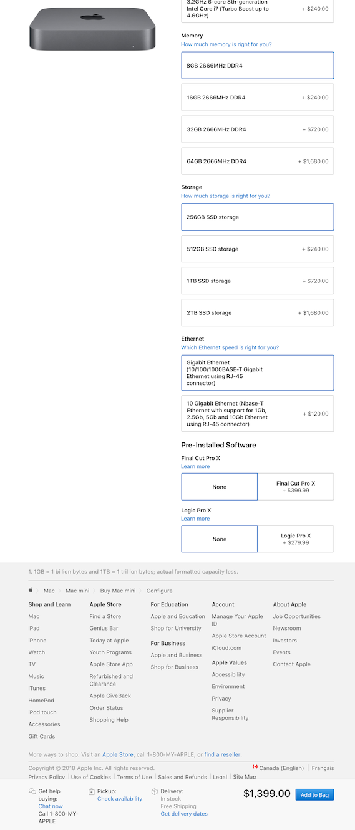This screenshot has height=830, width=355.
Task: Click Learn more under Logic Pro X
Action: 195,519
